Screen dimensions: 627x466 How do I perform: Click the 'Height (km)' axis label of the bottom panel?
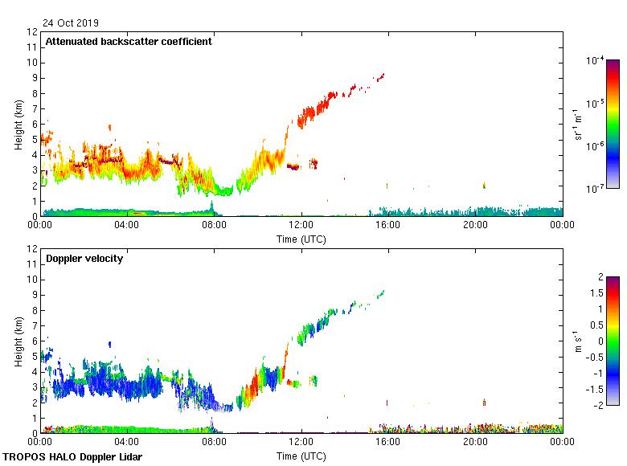(18, 341)
